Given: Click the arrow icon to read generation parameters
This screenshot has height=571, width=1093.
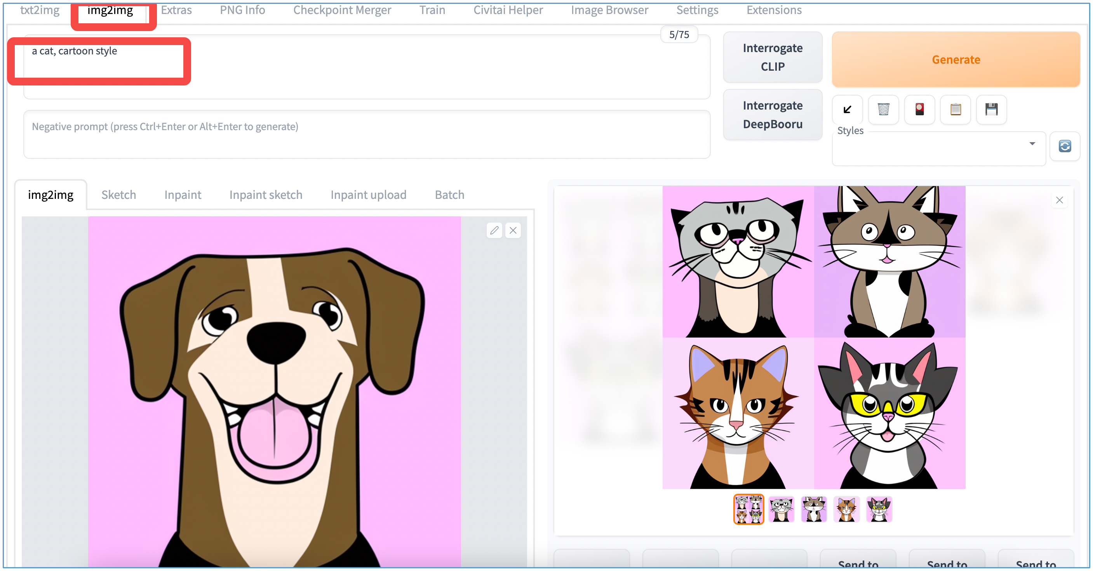Looking at the screenshot, I should 847,110.
